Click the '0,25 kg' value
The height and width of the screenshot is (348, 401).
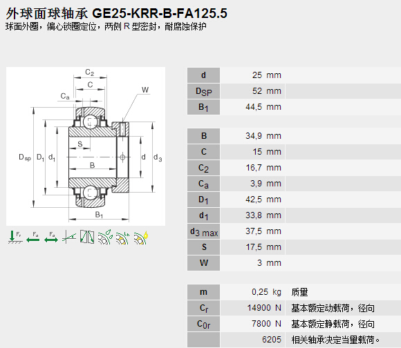click(266, 292)
